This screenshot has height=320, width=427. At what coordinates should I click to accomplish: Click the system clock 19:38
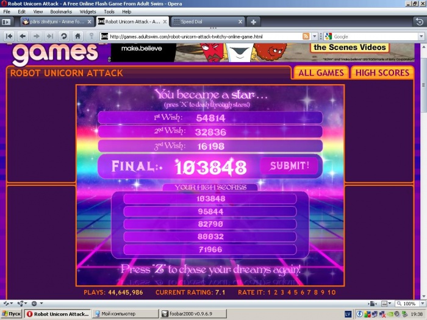click(417, 314)
